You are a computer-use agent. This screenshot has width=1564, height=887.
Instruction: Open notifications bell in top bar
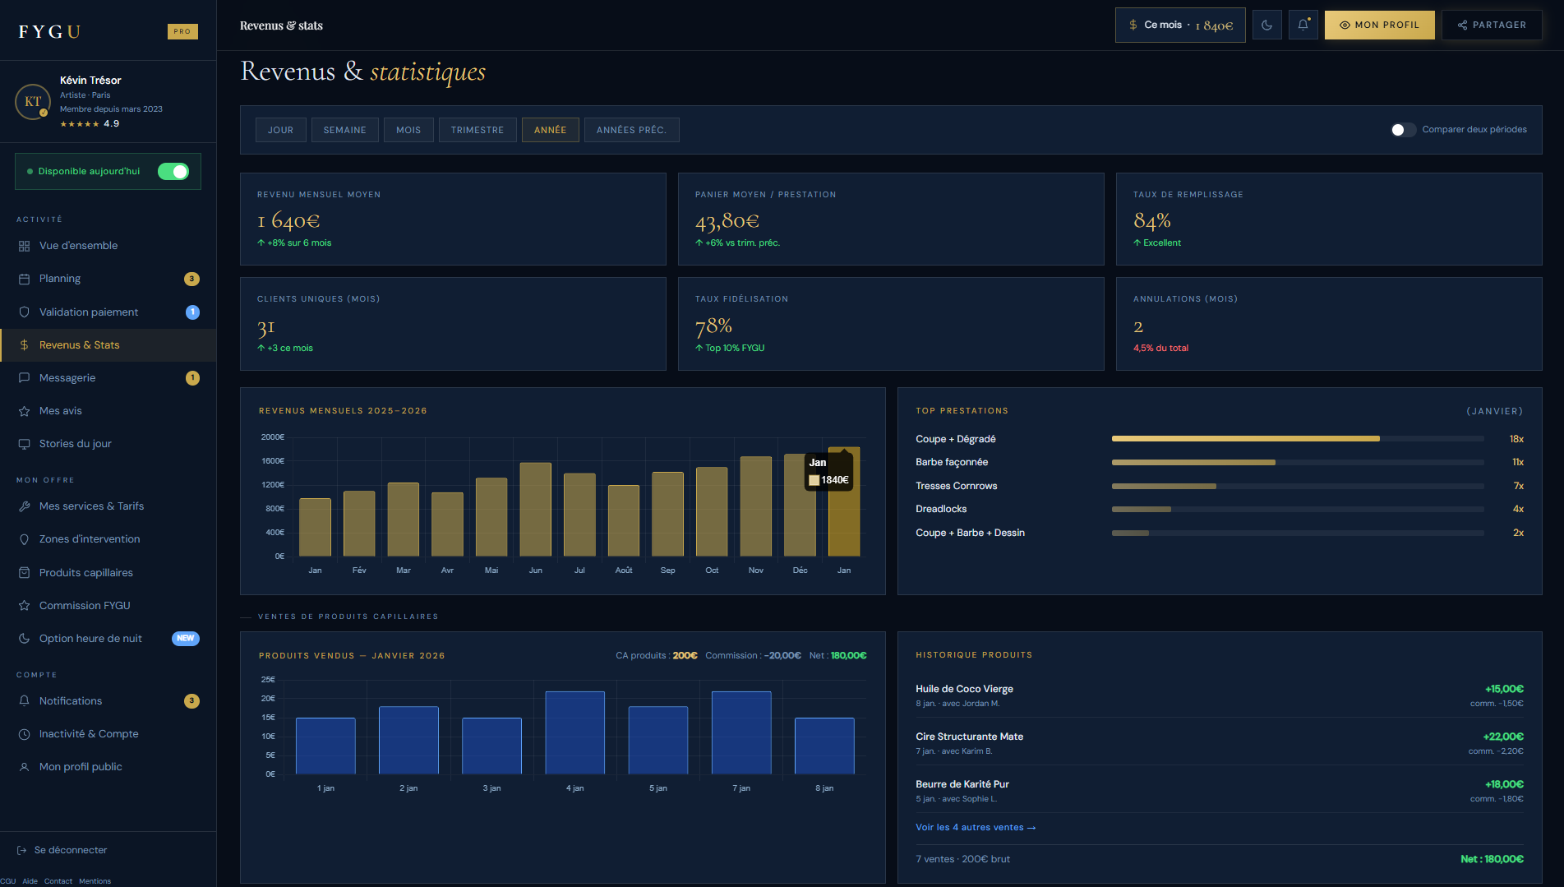coord(1303,25)
